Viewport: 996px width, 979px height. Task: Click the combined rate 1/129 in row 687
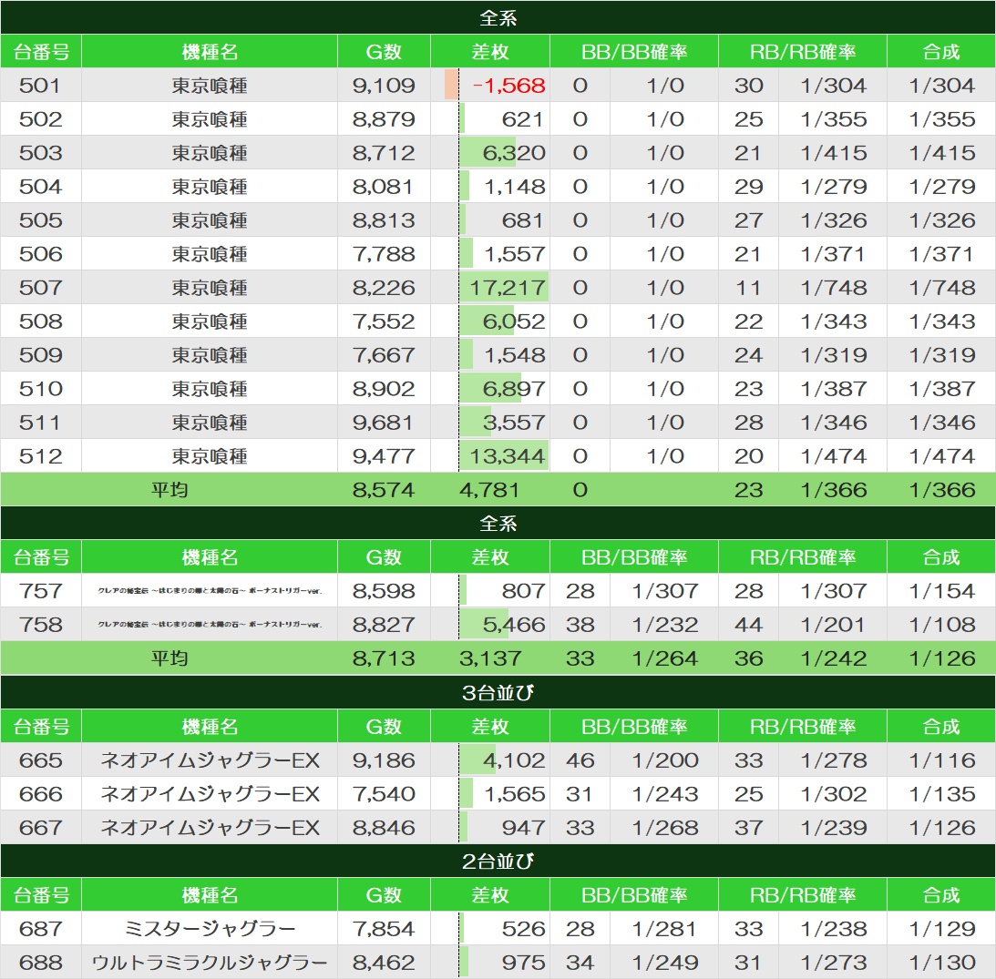tap(941, 929)
